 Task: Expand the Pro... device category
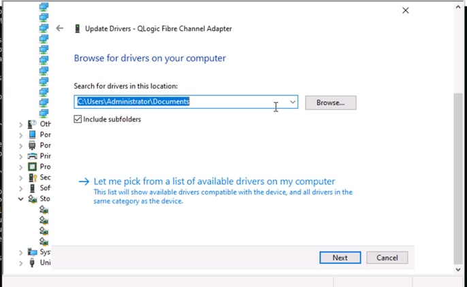click(20, 167)
